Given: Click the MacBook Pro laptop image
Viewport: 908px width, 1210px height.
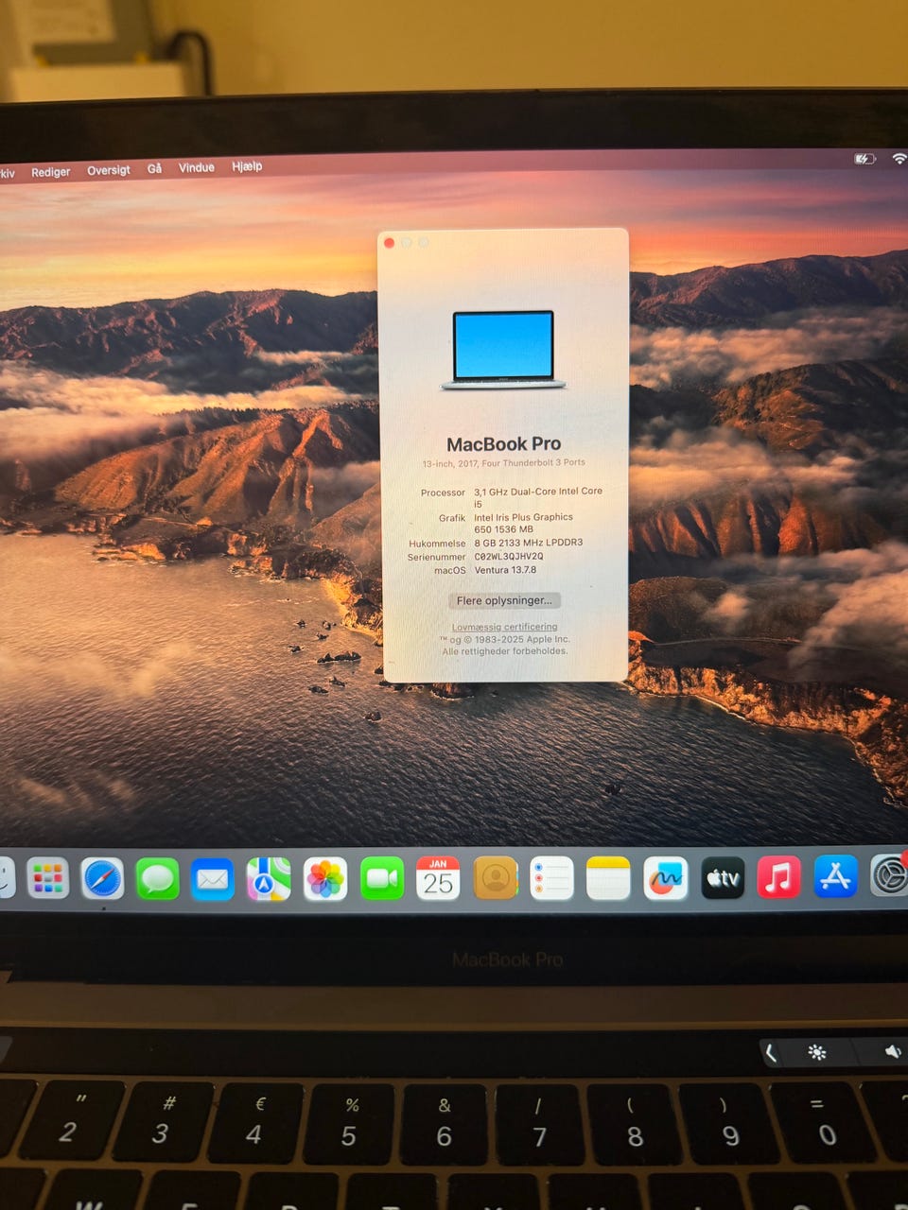Looking at the screenshot, I should click(503, 350).
